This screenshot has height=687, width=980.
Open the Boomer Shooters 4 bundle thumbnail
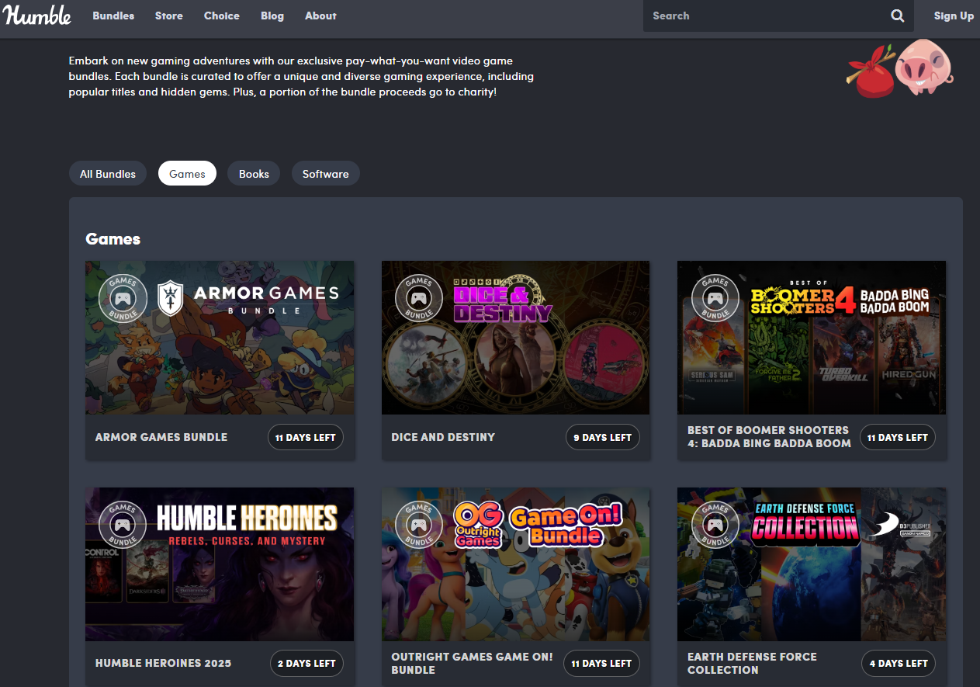tap(812, 338)
